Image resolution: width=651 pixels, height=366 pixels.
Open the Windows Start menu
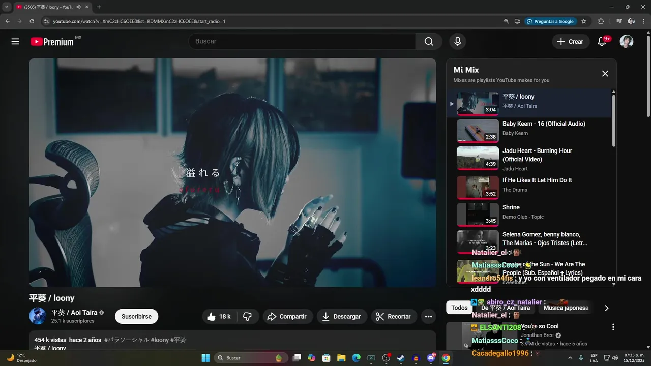point(205,358)
